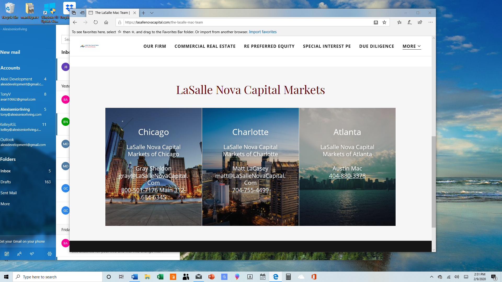Open DUE DILIGENCE menu item
The width and height of the screenshot is (502, 282).
coord(377,46)
